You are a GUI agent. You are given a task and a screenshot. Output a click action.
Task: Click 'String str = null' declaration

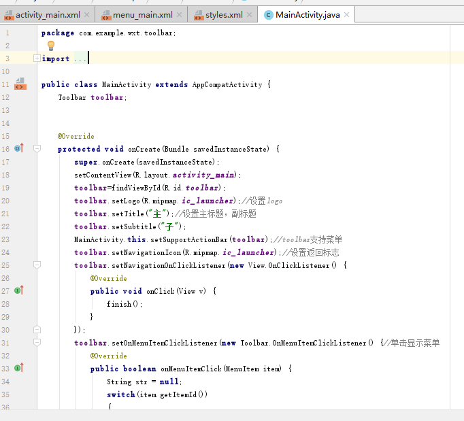coord(143,382)
